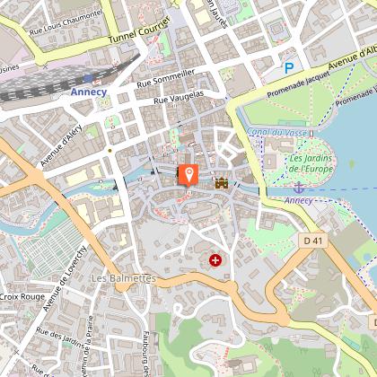Click the Tunnel Courrier road label
The width and height of the screenshot is (377, 377).
139,31
